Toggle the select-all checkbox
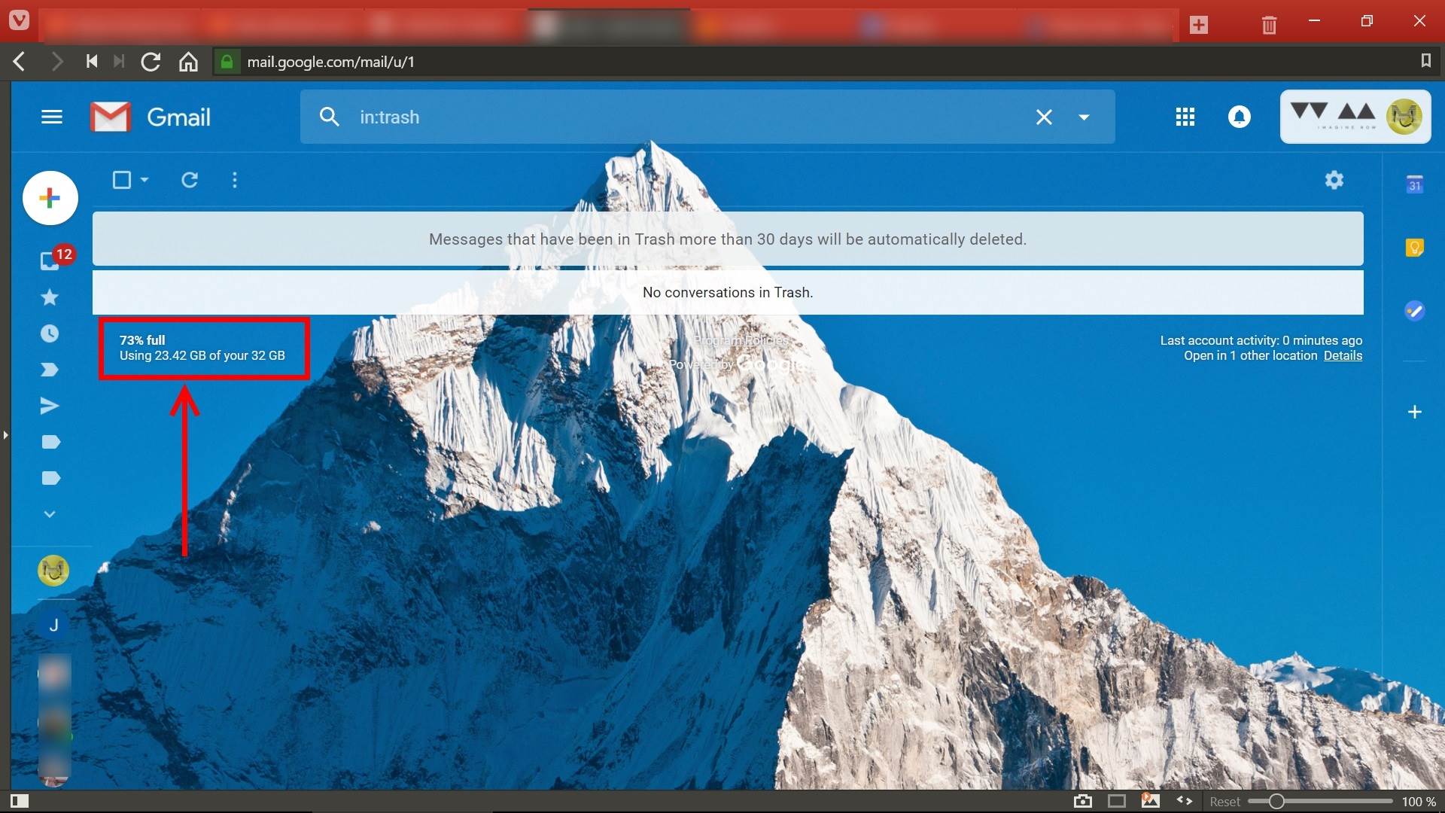Viewport: 1445px width, 813px height. (x=121, y=180)
